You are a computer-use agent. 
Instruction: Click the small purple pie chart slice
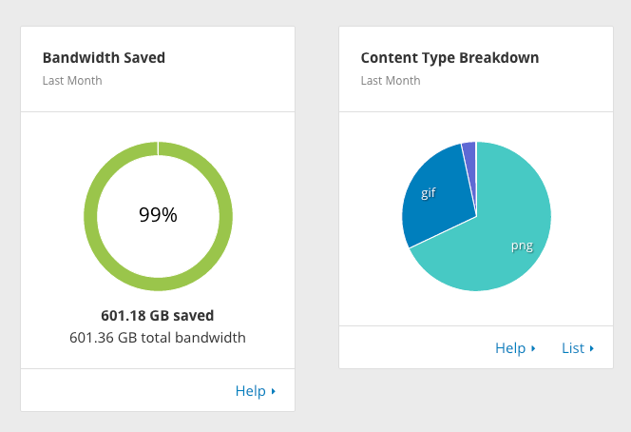coord(469,154)
